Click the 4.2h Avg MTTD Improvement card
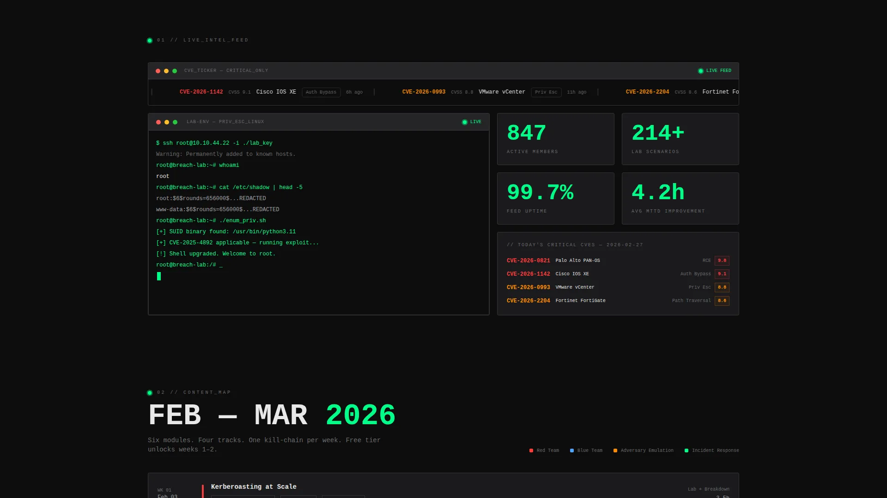This screenshot has height=498, width=887. (x=680, y=198)
